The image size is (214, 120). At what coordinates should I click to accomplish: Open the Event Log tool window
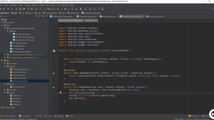click(x=194, y=116)
